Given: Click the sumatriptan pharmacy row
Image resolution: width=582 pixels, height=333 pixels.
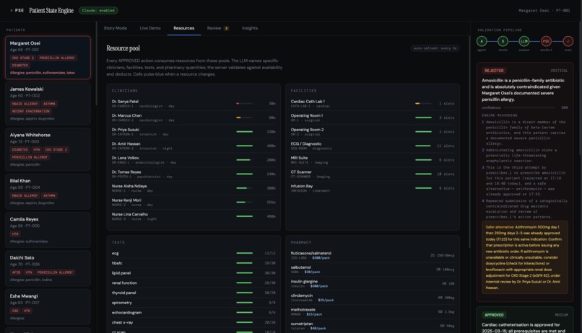Looking at the screenshot, I should 373,326.
